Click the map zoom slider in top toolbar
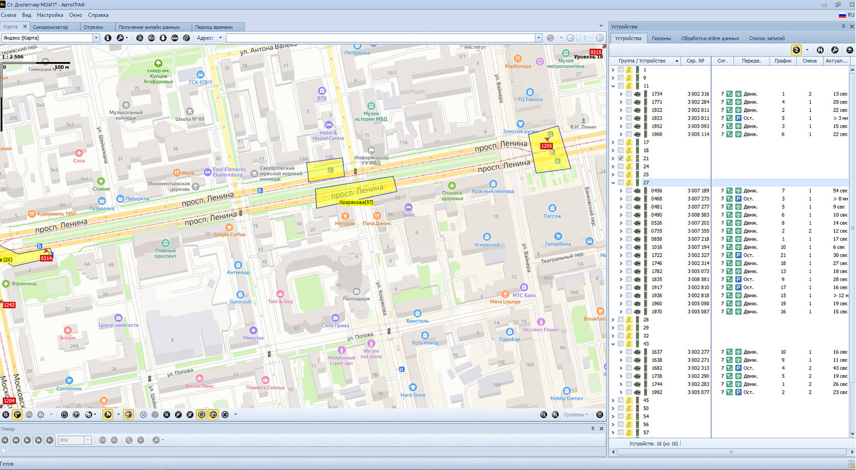856x470 pixels. 585,38
